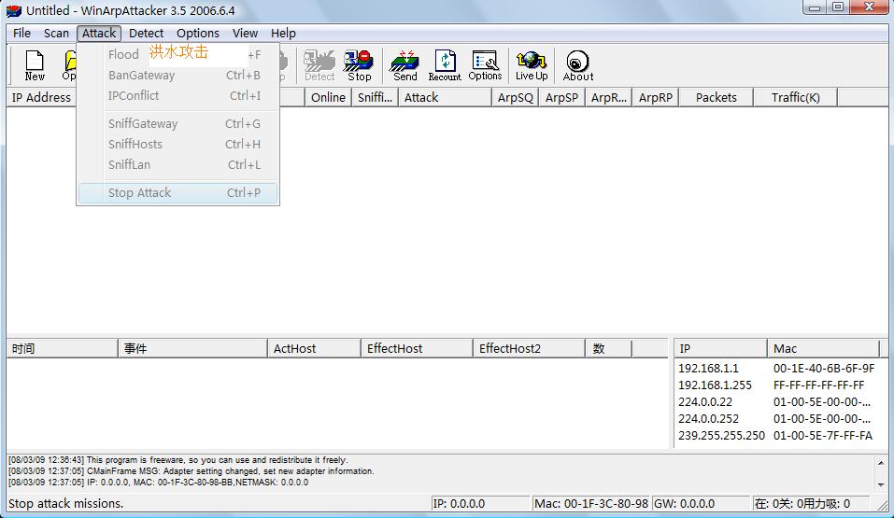Image resolution: width=894 pixels, height=518 pixels.
Task: Click MAC FF-FF-FF-FF-FF-FF cell
Action: point(818,385)
